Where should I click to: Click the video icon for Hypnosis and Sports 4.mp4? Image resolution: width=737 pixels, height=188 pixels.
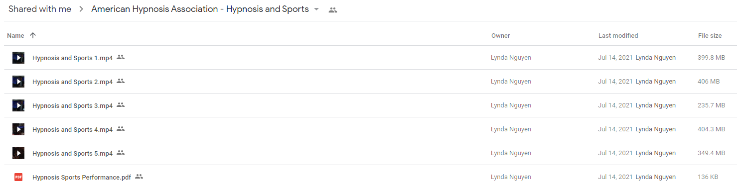(x=18, y=129)
